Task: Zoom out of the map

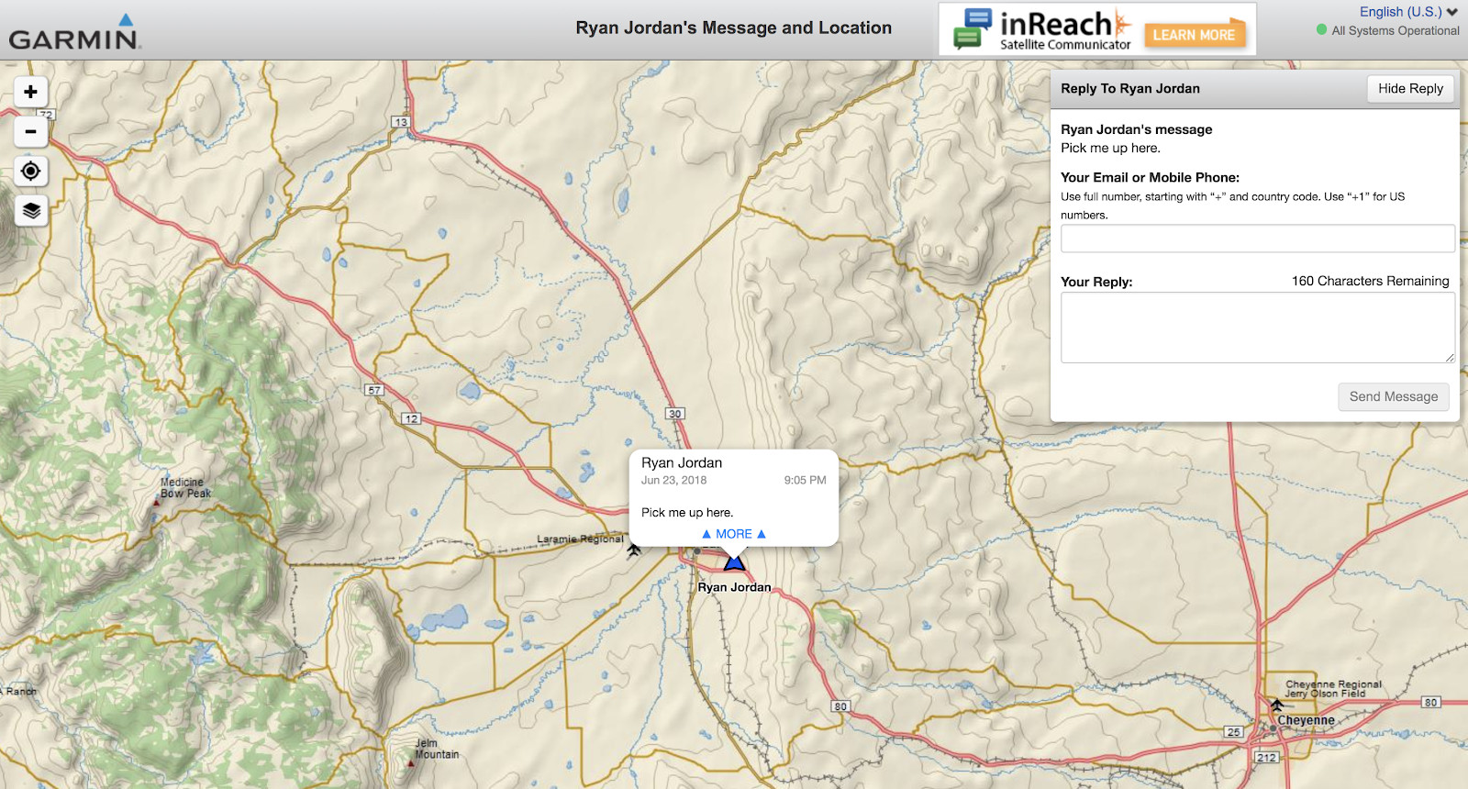Action: [x=30, y=131]
